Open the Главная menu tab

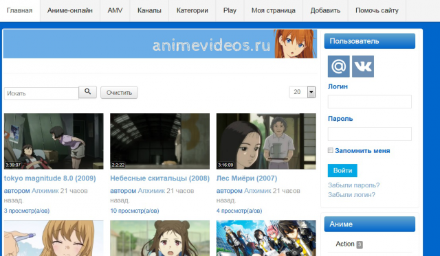point(20,11)
